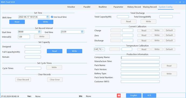Focus the editable Zero calibration input
This screenshot has width=186, height=98.
128,35
